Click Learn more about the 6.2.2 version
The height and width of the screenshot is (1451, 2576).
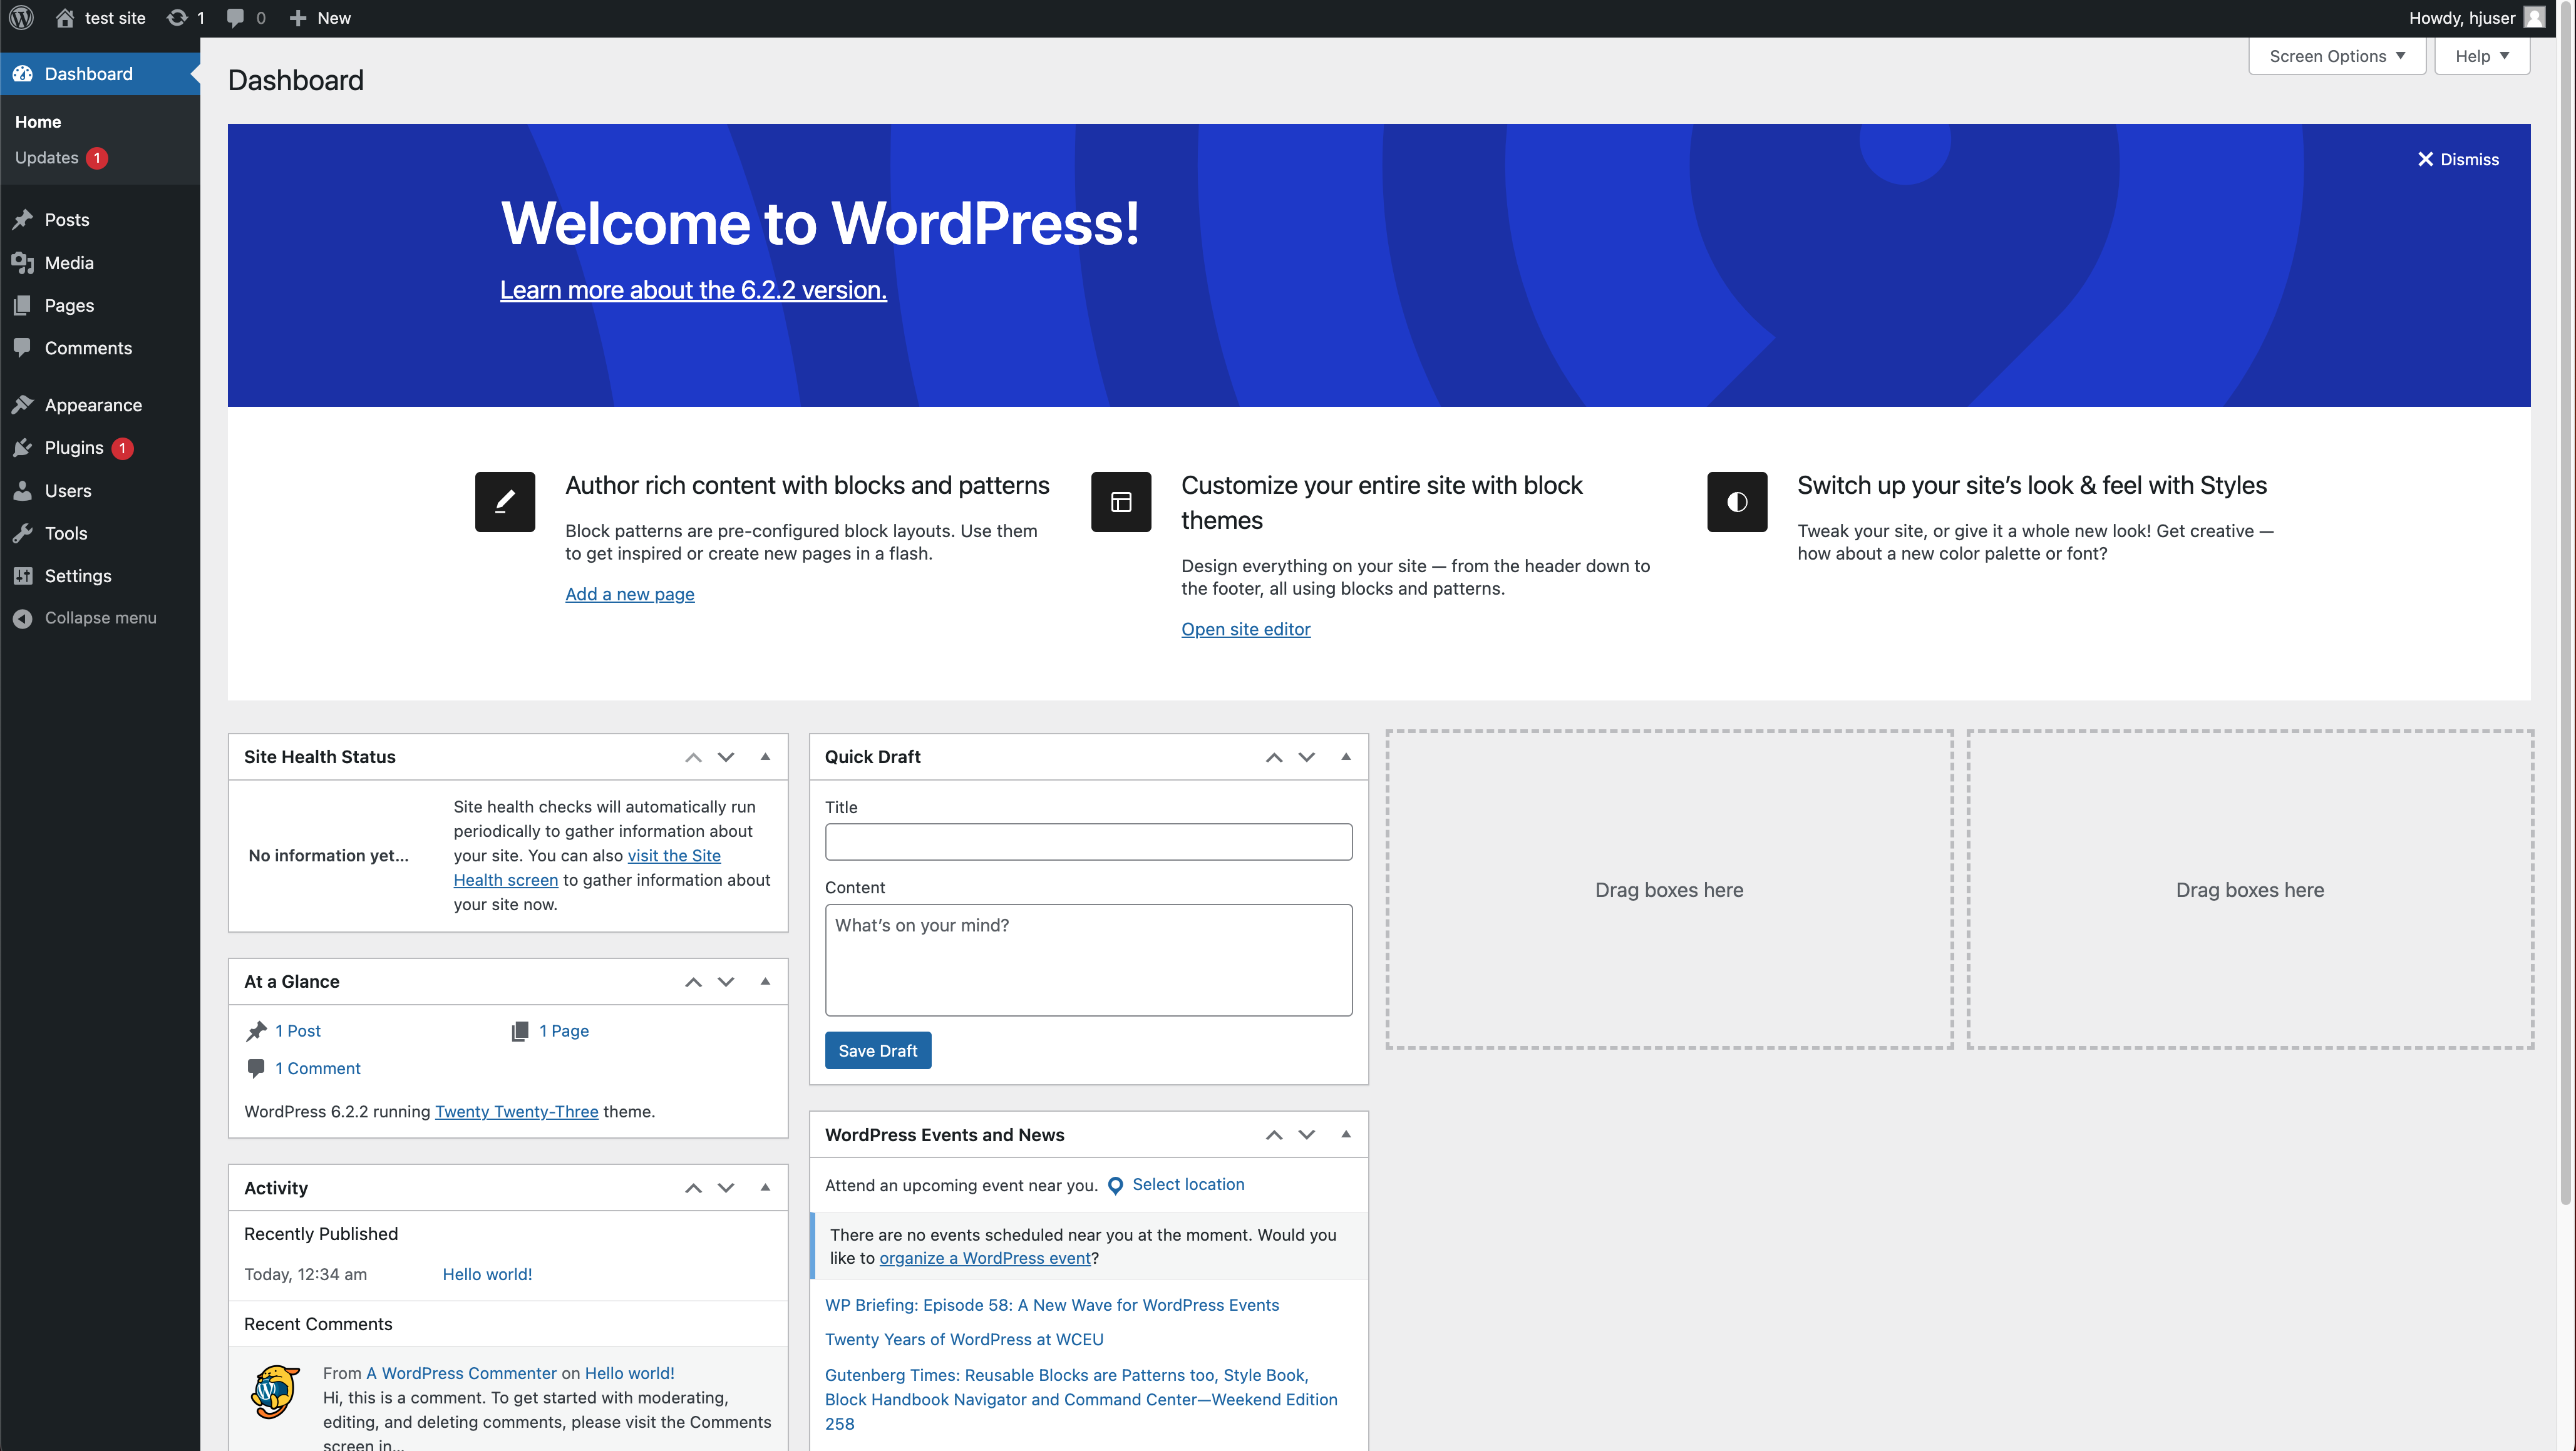[x=693, y=290]
